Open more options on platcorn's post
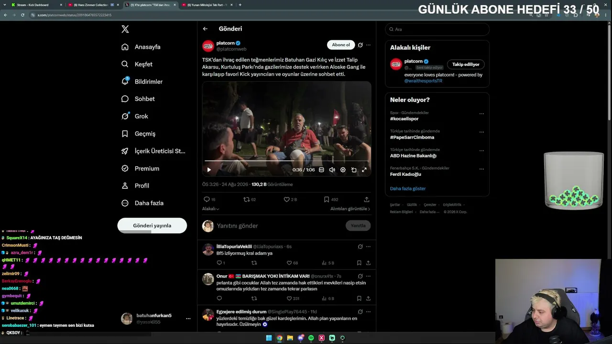 tap(368, 45)
